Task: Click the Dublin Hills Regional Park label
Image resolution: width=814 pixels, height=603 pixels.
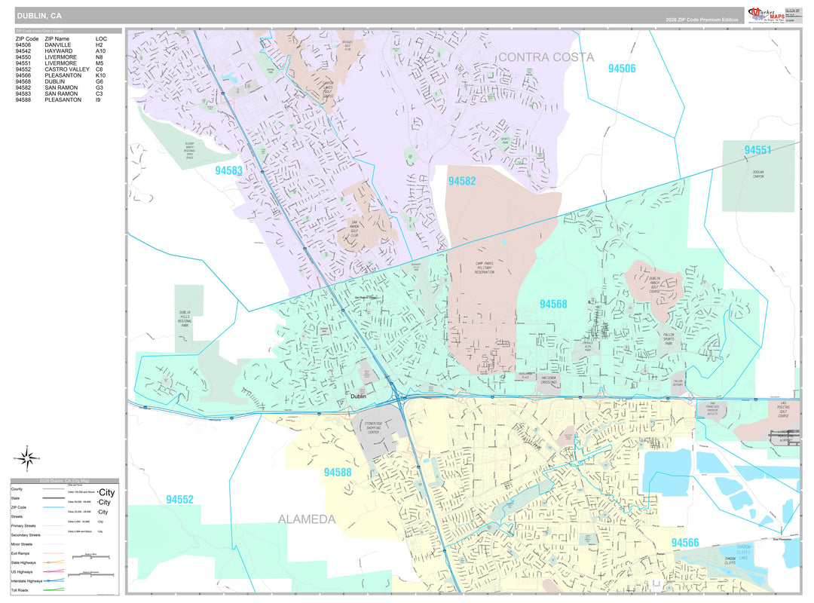Action: click(x=185, y=318)
